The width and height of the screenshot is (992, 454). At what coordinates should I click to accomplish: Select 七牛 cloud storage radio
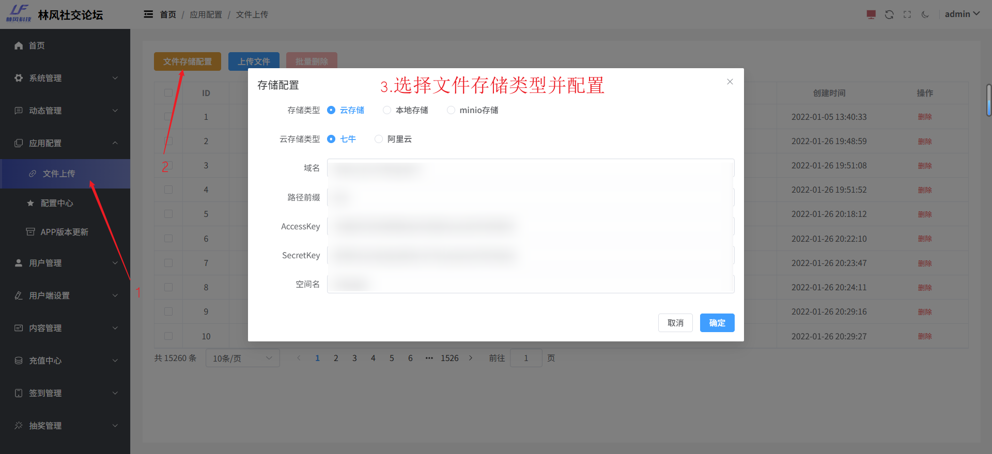tap(331, 139)
